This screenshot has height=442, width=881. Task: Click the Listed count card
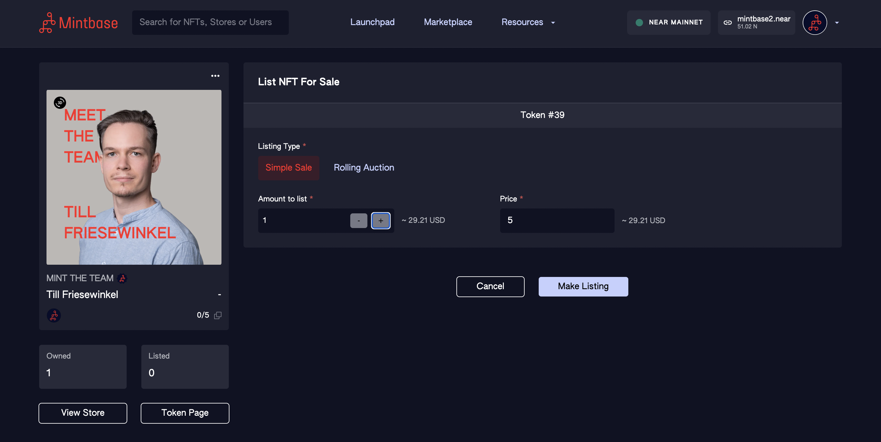click(185, 366)
